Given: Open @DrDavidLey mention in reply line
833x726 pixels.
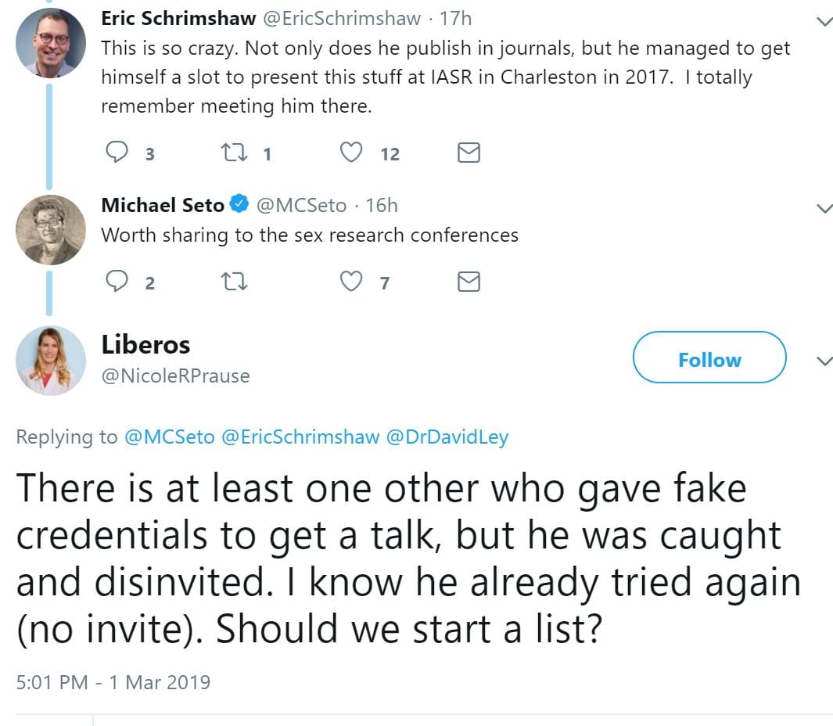Looking at the screenshot, I should point(447,437).
